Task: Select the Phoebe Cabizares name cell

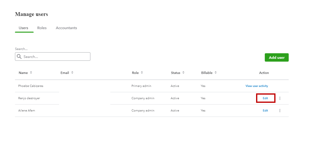Action: [31, 86]
